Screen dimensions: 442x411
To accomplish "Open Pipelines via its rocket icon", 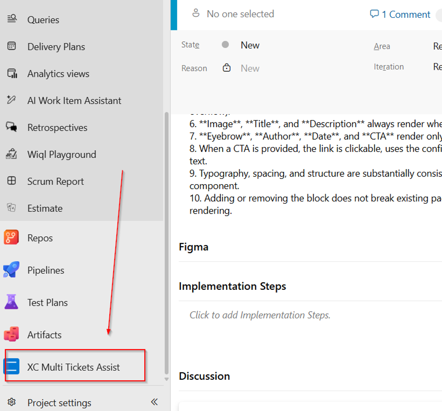I will 11,269.
